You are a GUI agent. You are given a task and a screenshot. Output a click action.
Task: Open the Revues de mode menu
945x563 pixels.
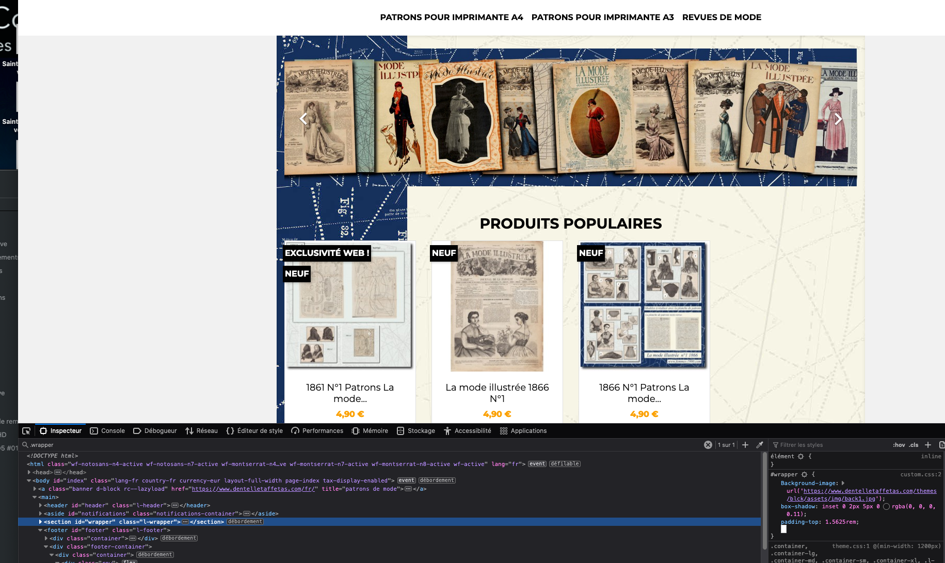(x=722, y=17)
